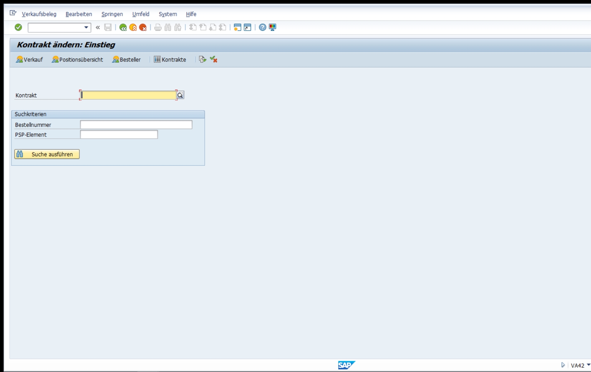Viewport: 591px width, 372px height.
Task: Click the red Cancel icon
Action: tap(143, 27)
